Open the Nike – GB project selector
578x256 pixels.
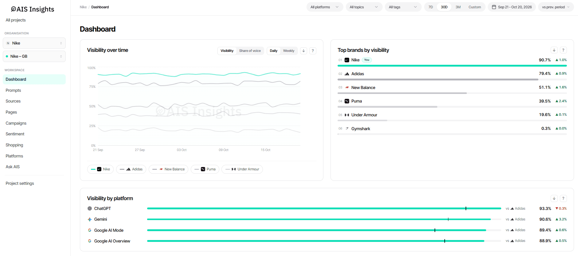click(34, 56)
